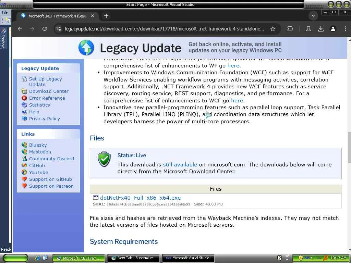The height and width of the screenshot is (263, 351).
Task: Open Error Reference page
Action: [47, 98]
